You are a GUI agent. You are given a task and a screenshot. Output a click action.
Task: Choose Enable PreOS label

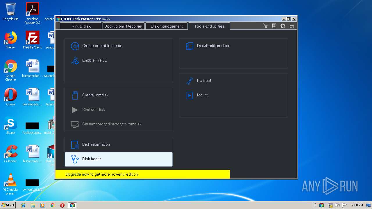94,60
